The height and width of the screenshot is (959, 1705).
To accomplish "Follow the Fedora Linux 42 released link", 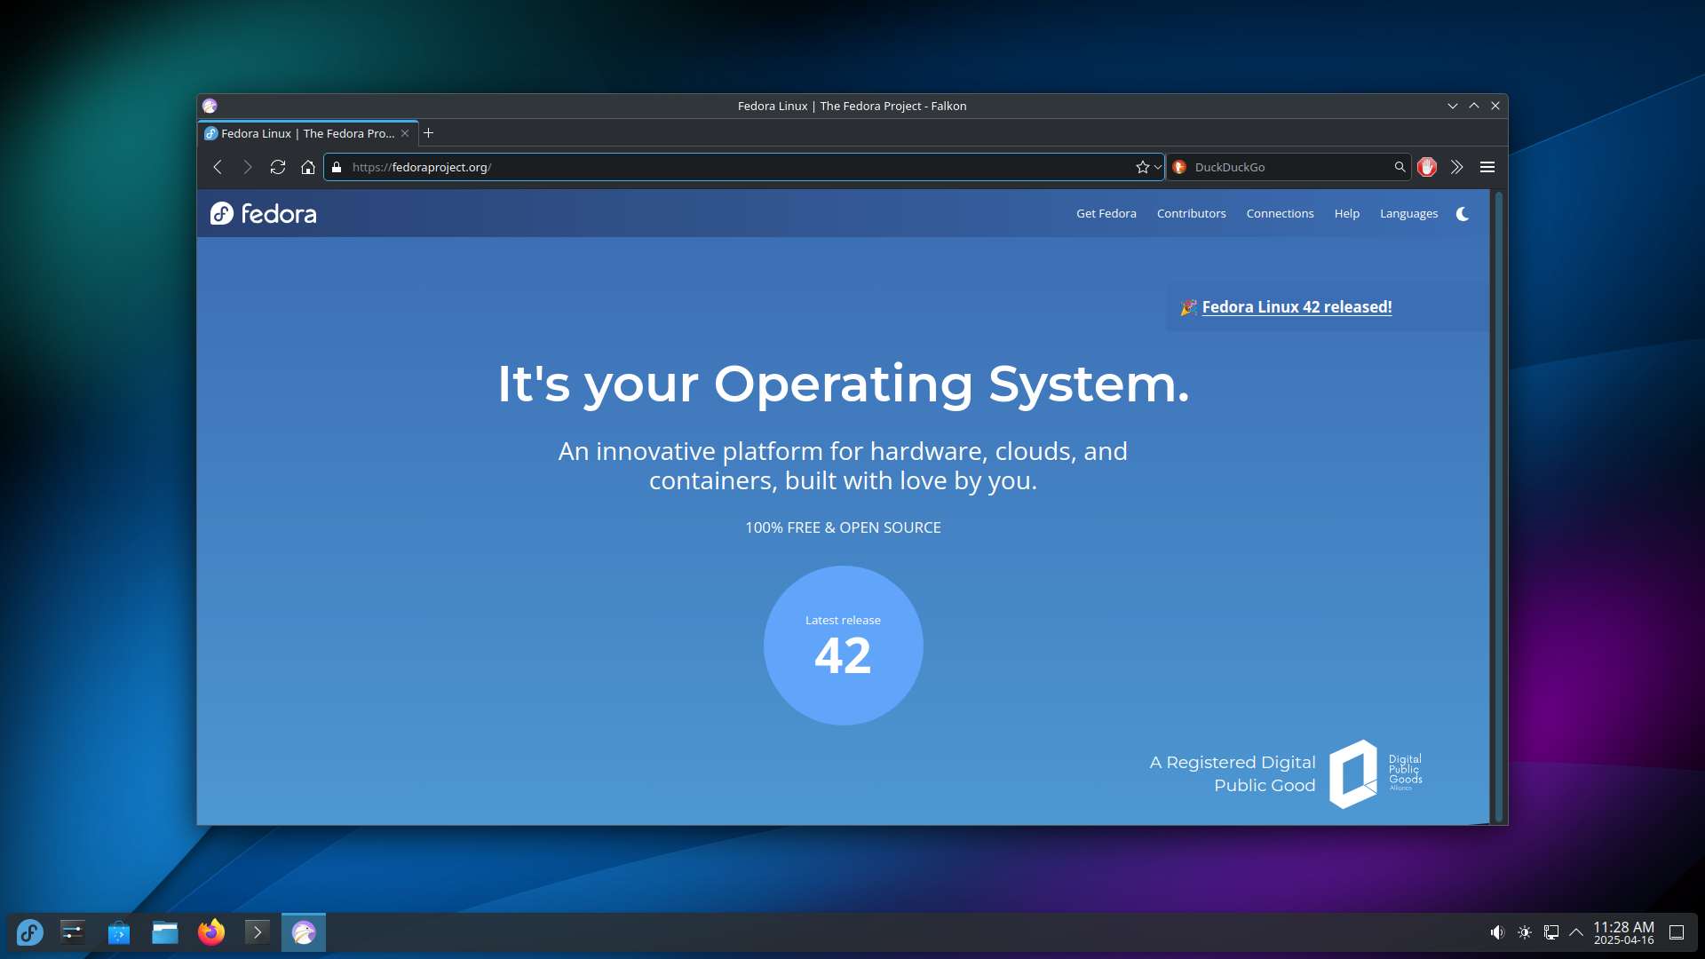I will tap(1297, 307).
